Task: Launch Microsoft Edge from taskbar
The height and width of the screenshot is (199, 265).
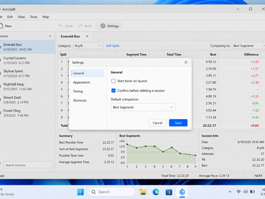Action: pyautogui.click(x=156, y=192)
